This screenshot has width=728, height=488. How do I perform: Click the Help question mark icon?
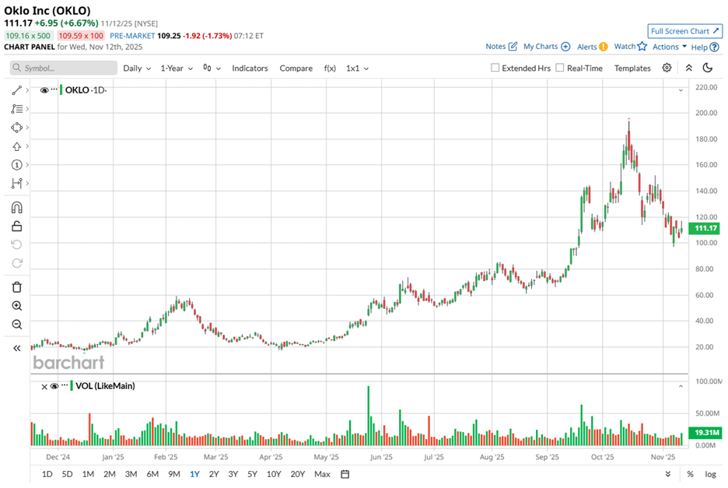click(715, 47)
